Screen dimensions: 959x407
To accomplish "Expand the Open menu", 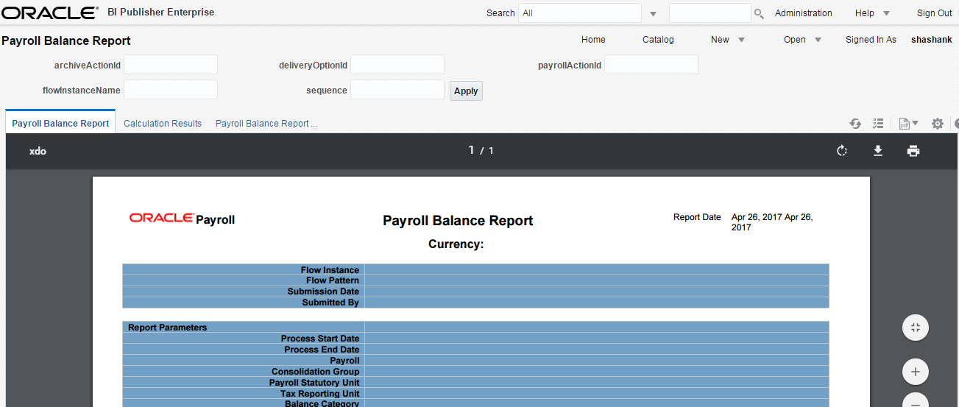I will tap(802, 40).
